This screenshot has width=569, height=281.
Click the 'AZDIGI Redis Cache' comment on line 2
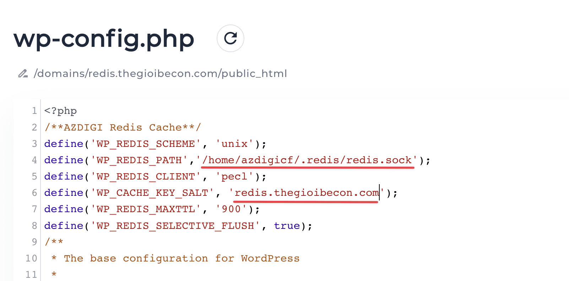click(123, 127)
